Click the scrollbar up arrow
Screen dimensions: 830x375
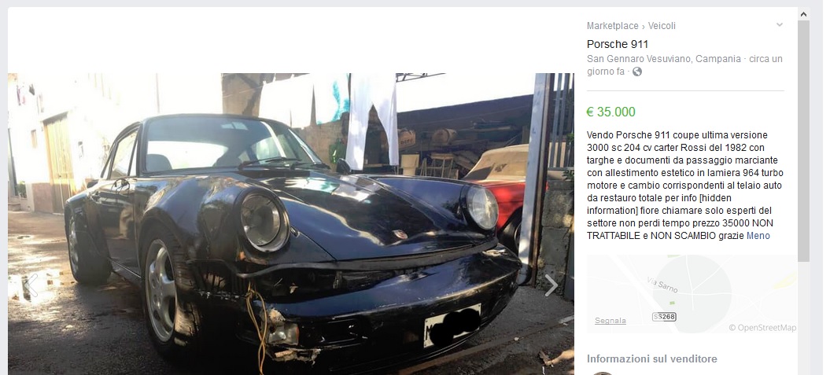pyautogui.click(x=803, y=14)
